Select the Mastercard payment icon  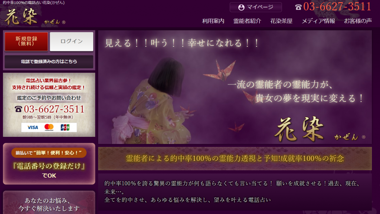(x=48, y=128)
